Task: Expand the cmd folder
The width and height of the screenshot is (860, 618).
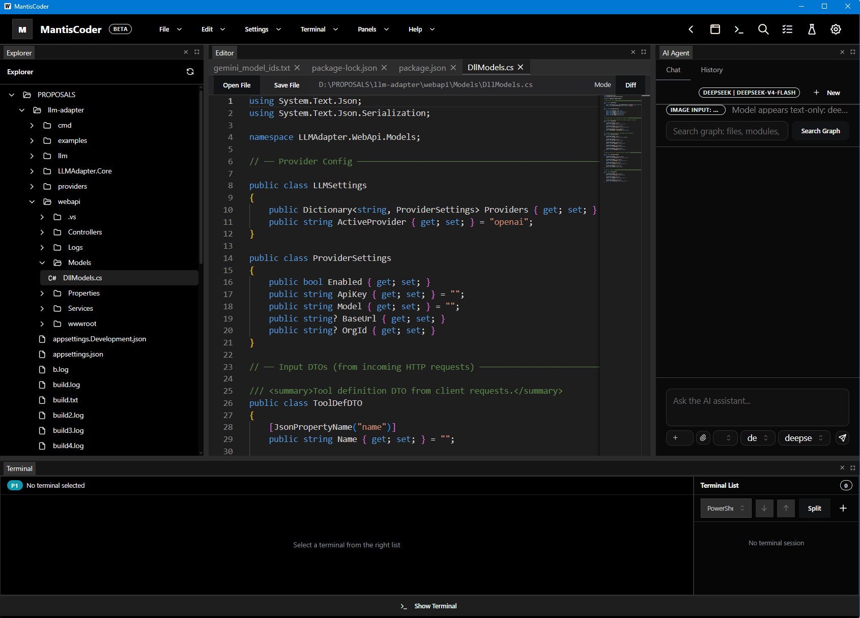Action: 32,125
